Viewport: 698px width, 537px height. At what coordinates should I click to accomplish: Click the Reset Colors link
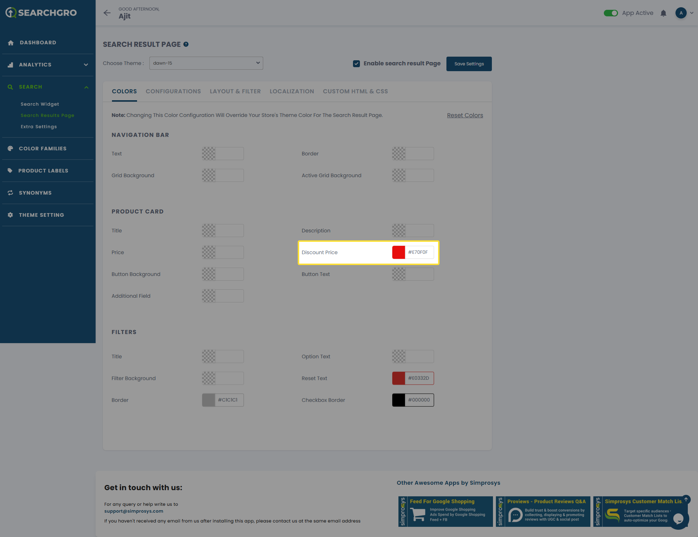pos(465,115)
